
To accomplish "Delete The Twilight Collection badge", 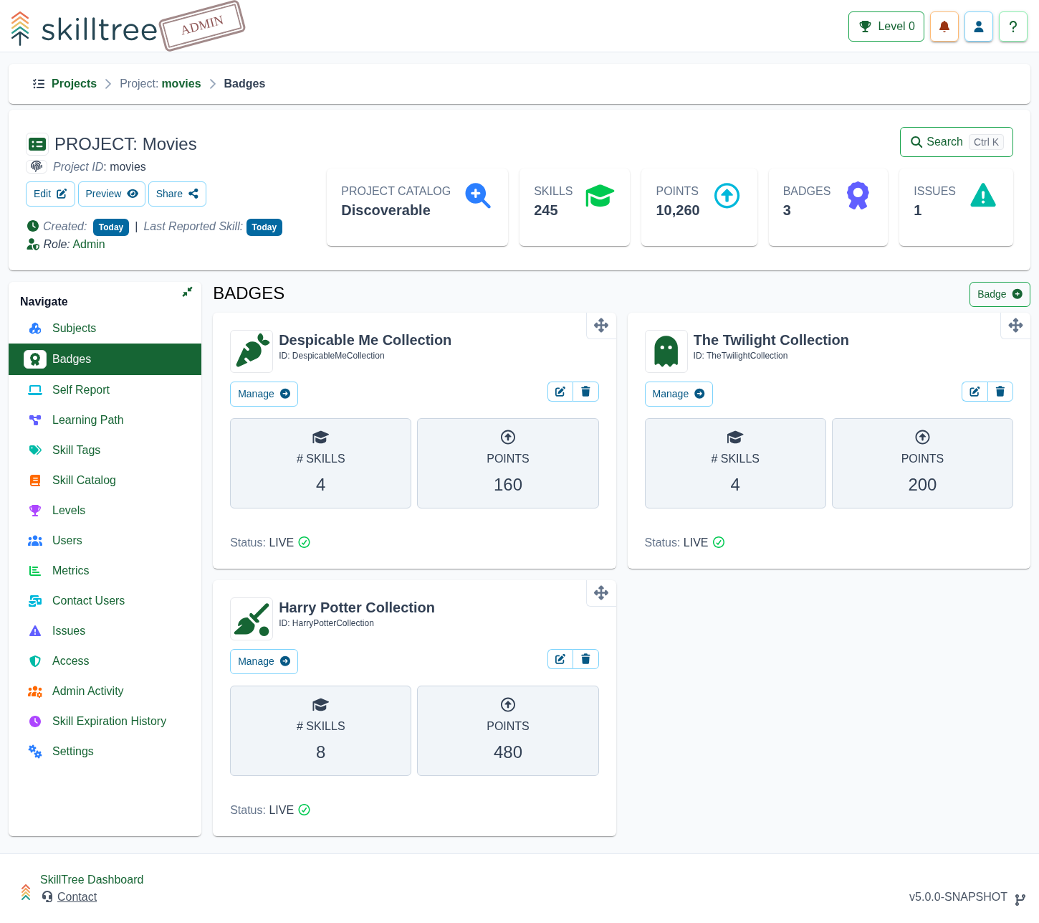I will click(x=1000, y=392).
